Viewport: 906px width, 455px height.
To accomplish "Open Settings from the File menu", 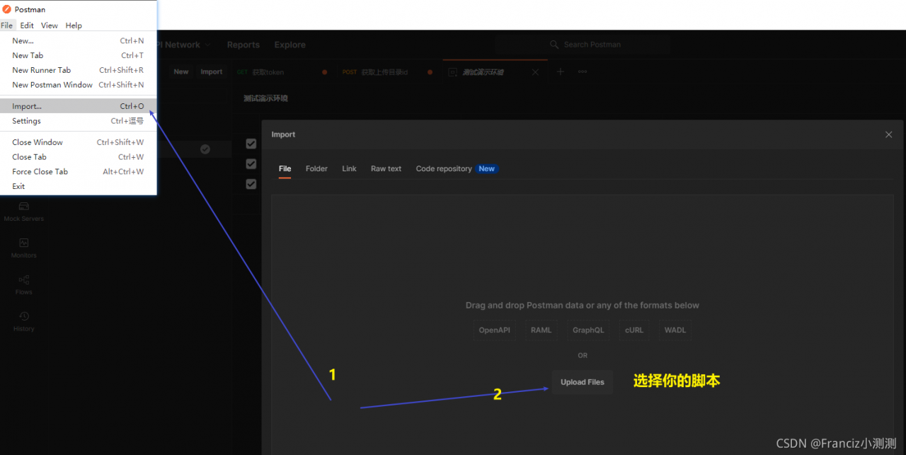I will 78,121.
